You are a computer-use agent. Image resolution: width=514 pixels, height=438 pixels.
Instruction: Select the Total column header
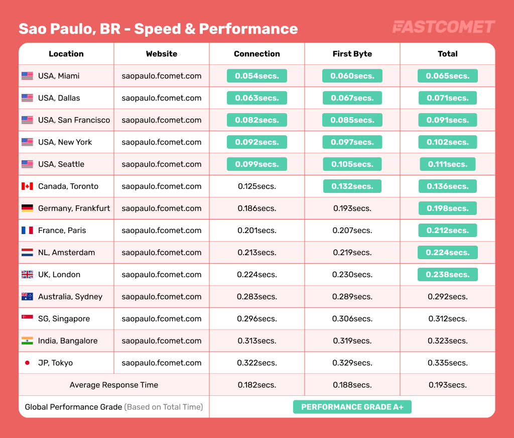[x=448, y=54]
